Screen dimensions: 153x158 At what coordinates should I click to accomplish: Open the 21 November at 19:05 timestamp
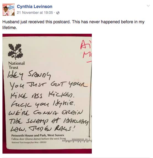tap(35, 13)
